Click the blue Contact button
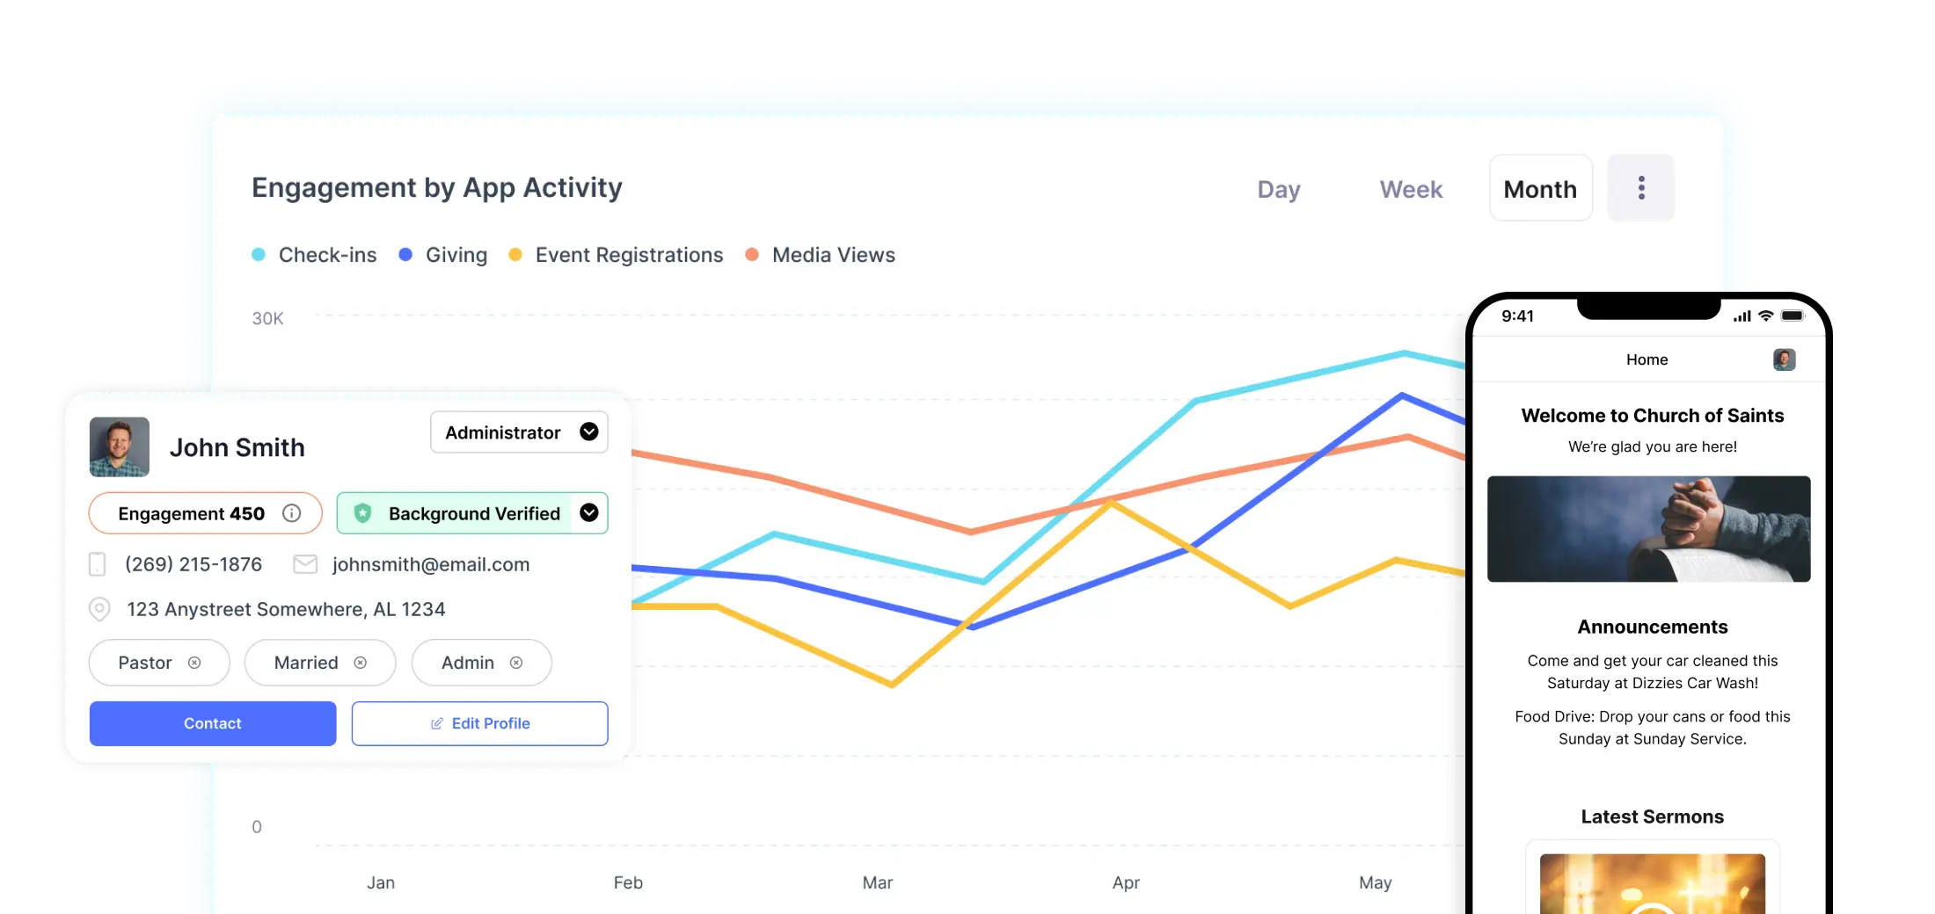Screen dimensions: 1935x914 click(213, 723)
